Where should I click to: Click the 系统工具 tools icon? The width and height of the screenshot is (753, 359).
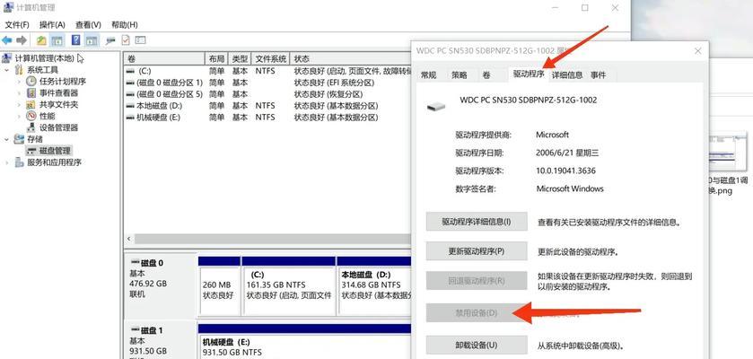pos(19,70)
